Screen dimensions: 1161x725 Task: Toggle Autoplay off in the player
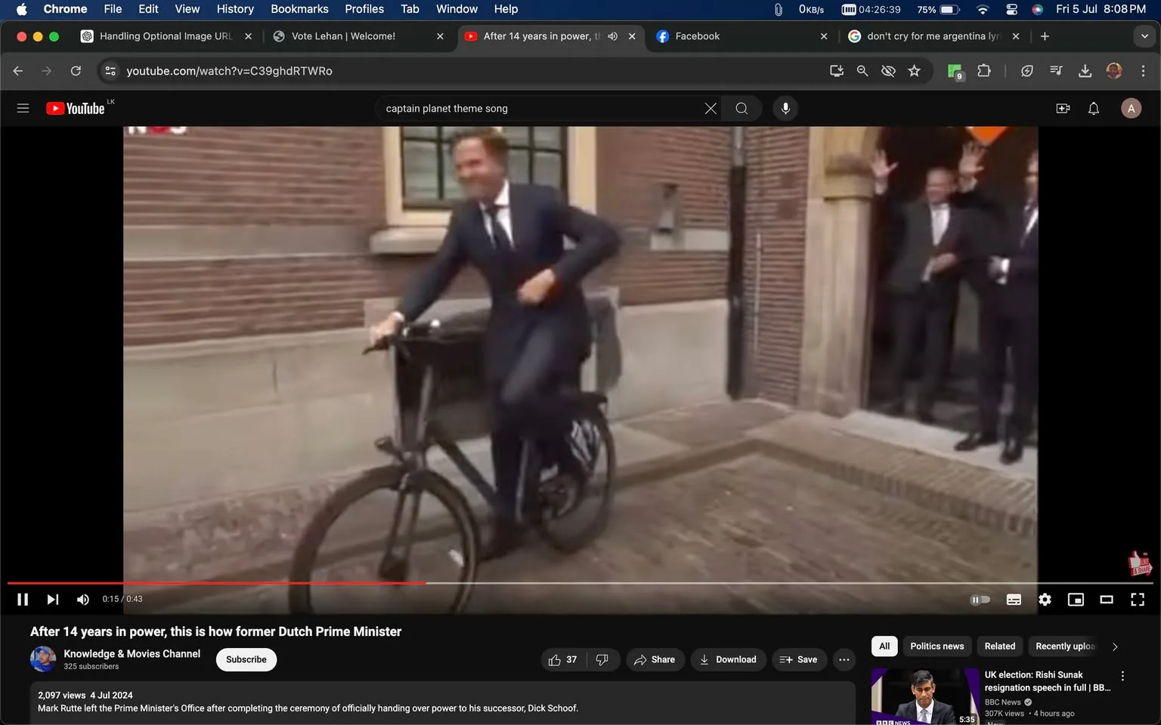coord(980,599)
